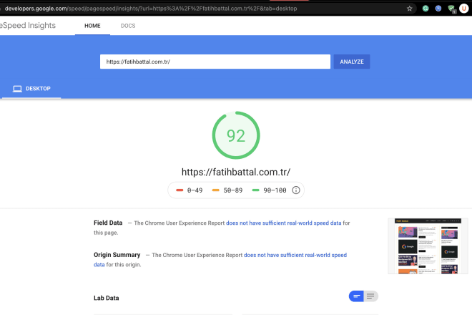Switch Lab Data to compact bar view

coord(356,296)
